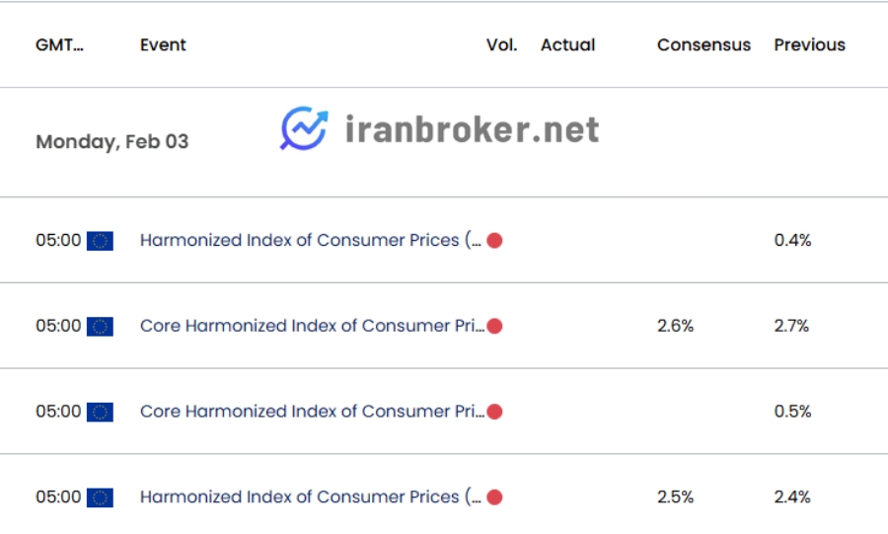Click the EU flag in the second row
Image resolution: width=888 pixels, height=534 pixels.
[x=100, y=326]
